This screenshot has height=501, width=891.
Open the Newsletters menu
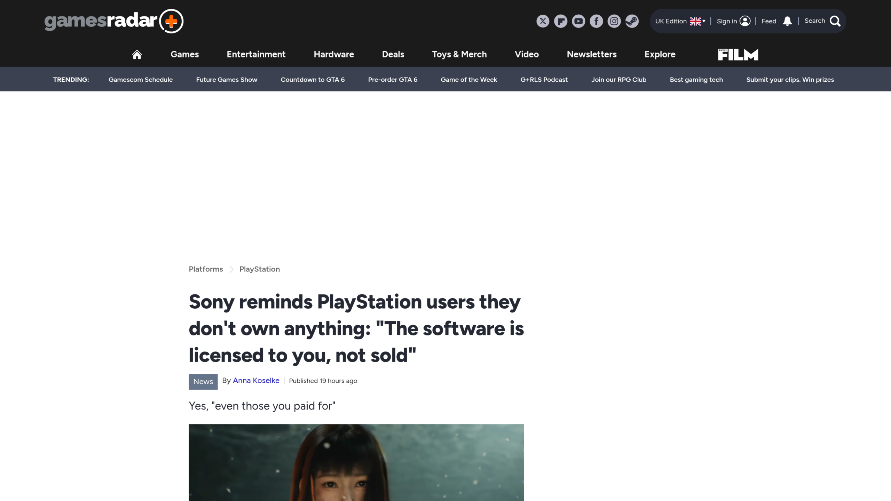click(x=592, y=54)
